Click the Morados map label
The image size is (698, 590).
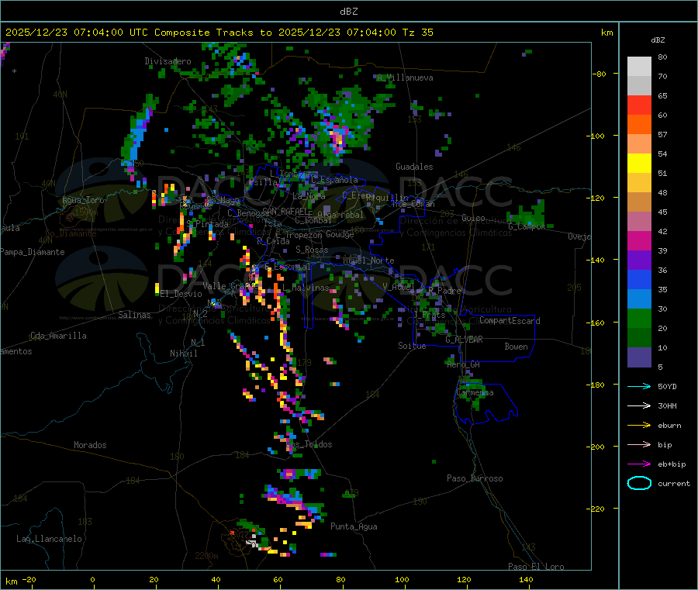[90, 445]
